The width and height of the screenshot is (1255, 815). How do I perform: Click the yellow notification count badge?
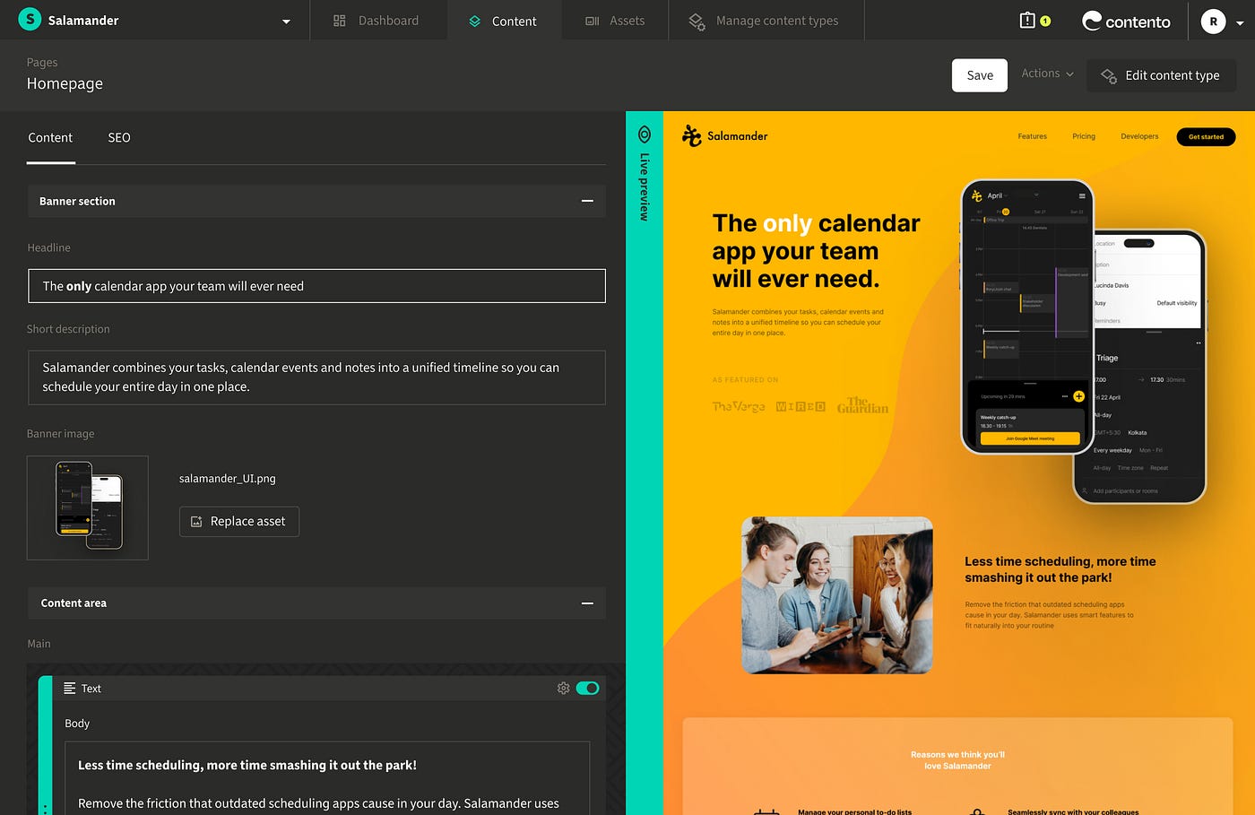pyautogui.click(x=1045, y=21)
